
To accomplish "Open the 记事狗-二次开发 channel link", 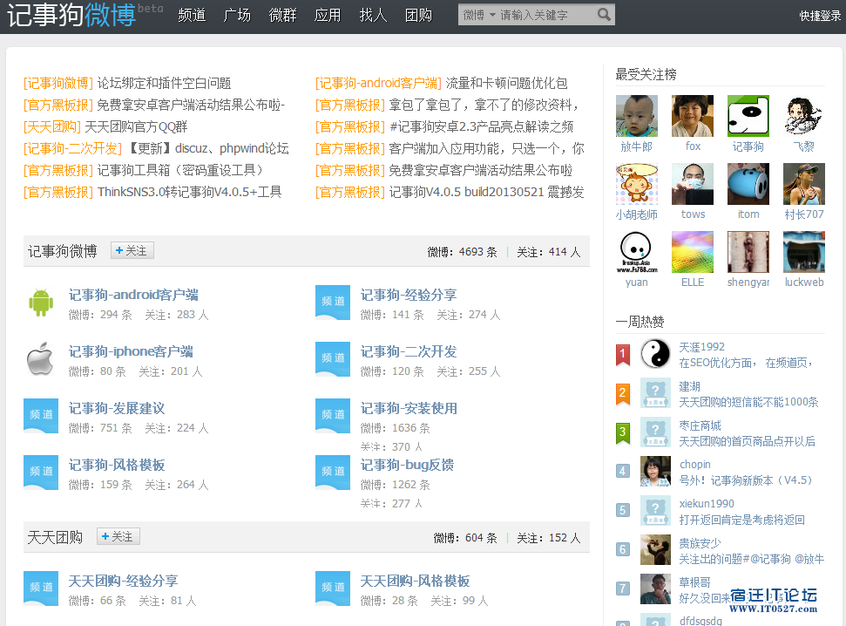I will pyautogui.click(x=409, y=351).
